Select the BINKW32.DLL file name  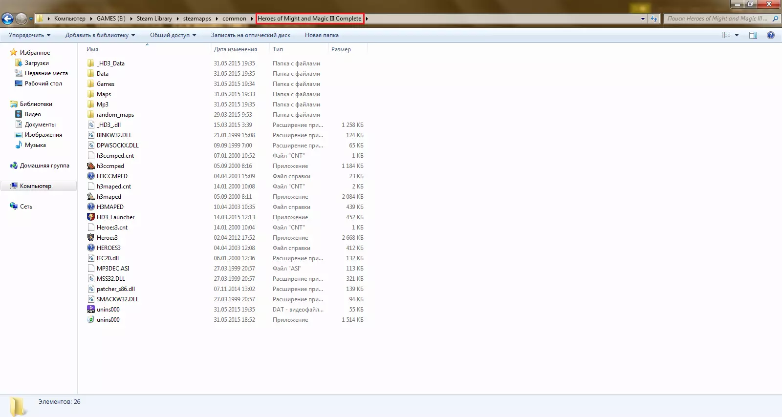(114, 135)
